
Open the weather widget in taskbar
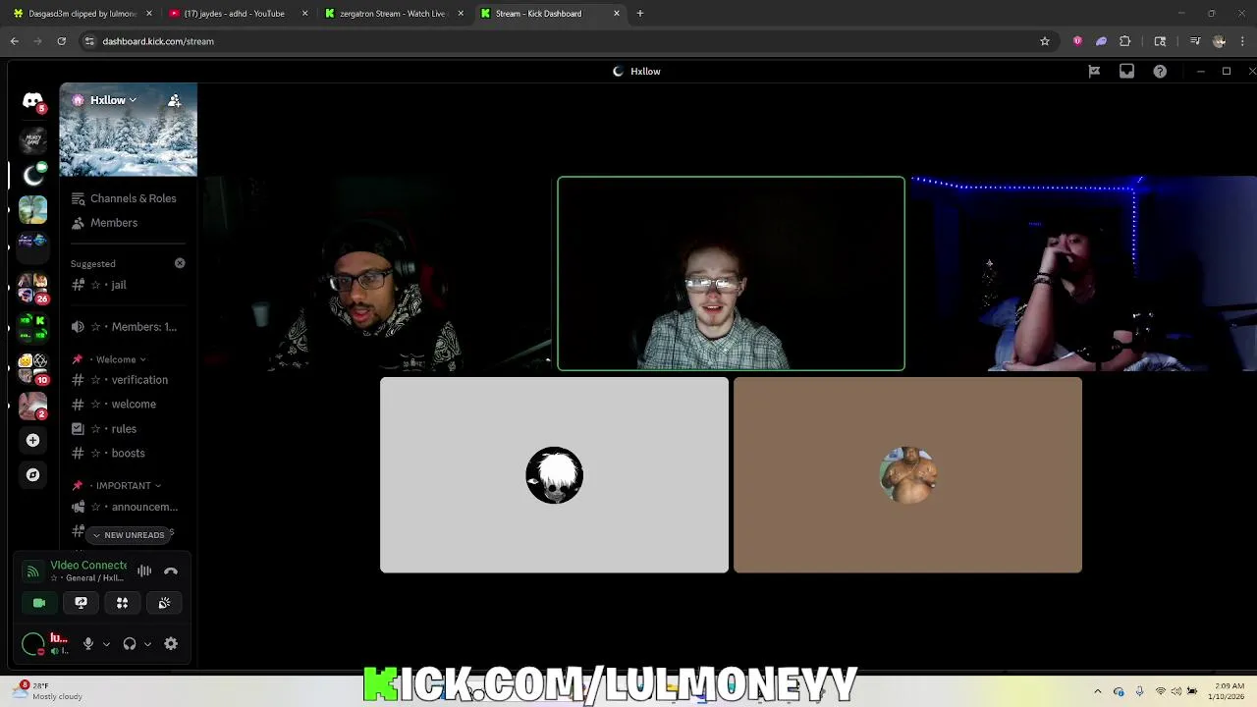point(49,691)
